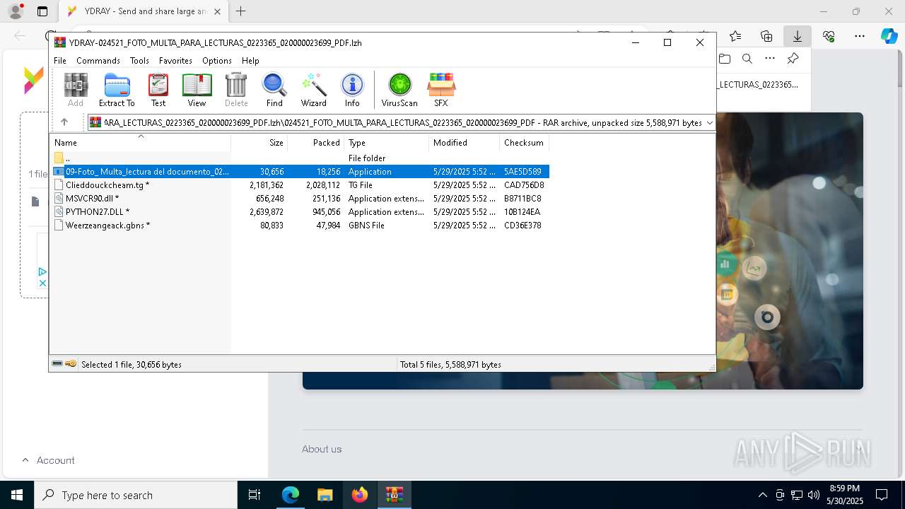Click size value 2,639,872
Image resolution: width=905 pixels, height=509 pixels.
pos(267,212)
